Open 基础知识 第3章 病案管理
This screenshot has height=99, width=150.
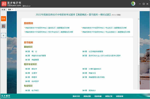click(32, 60)
